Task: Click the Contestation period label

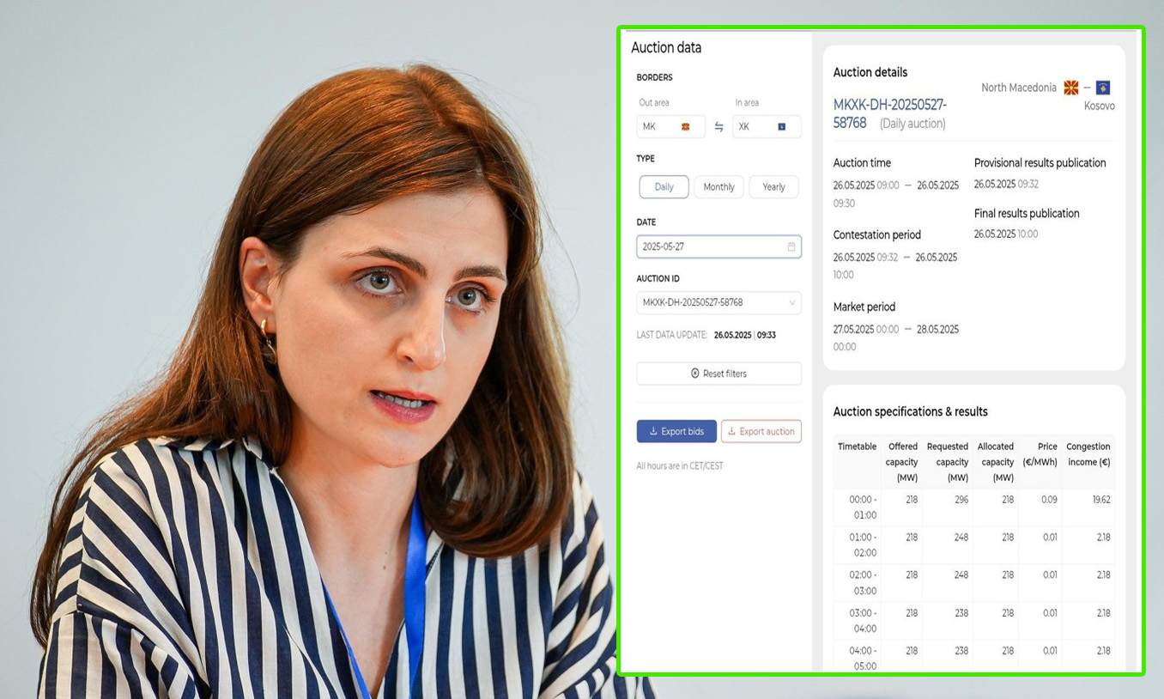Action: 876,235
